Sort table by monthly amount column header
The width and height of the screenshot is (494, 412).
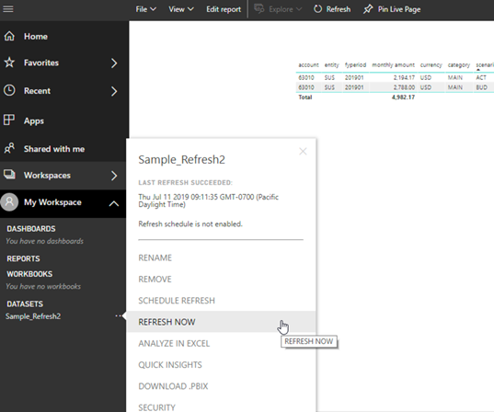tap(393, 65)
